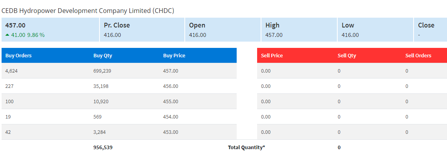Viewport: 447px width, 157px height.
Task: Click the Low price info tile
Action: tap(375, 29)
